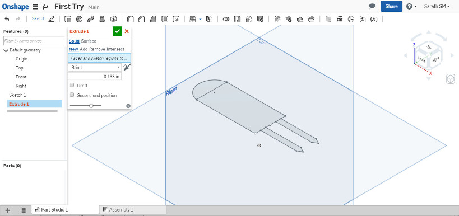
Task: Select the Thicken tool
Action: click(x=113, y=19)
